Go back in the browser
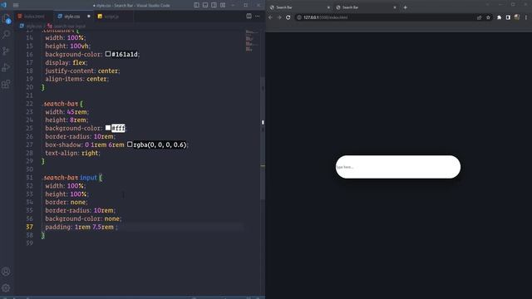The height and width of the screenshot is (299, 532). pos(270,17)
